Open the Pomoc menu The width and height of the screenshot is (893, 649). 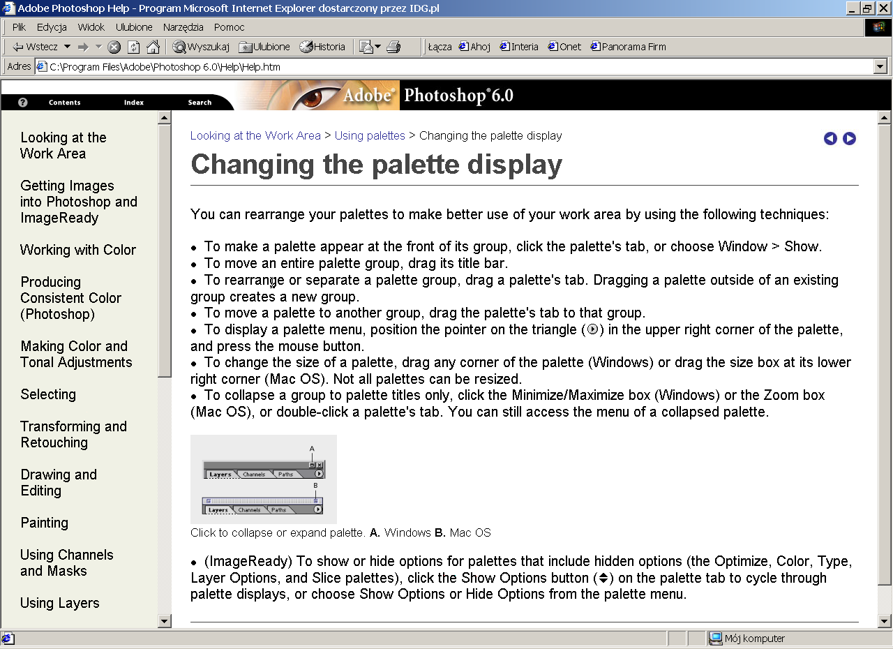pyautogui.click(x=230, y=27)
